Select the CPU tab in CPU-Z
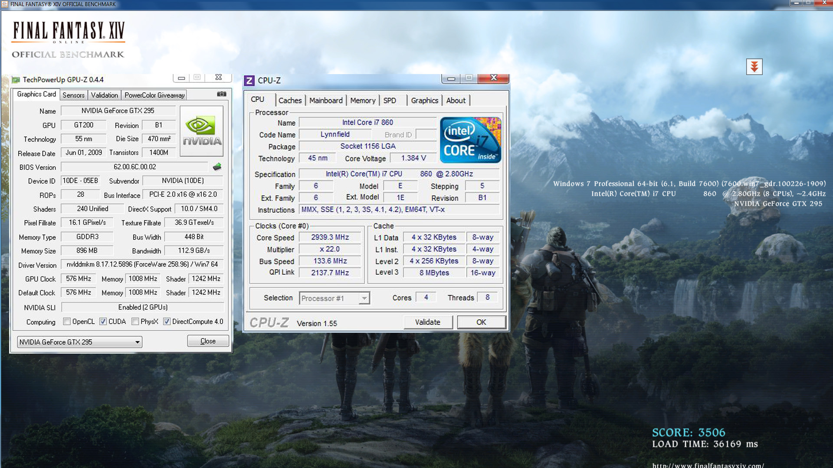The height and width of the screenshot is (468, 833). 257,99
